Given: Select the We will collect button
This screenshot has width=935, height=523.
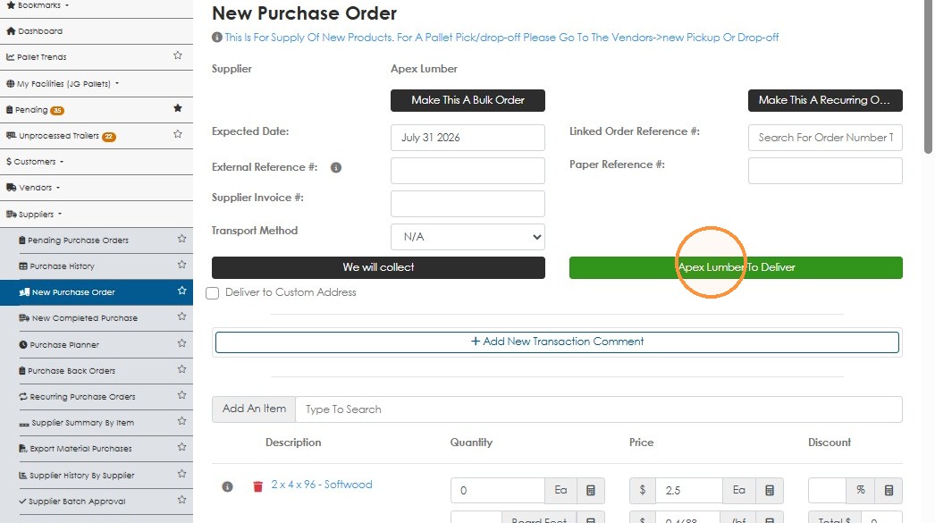Looking at the screenshot, I should click(x=378, y=267).
